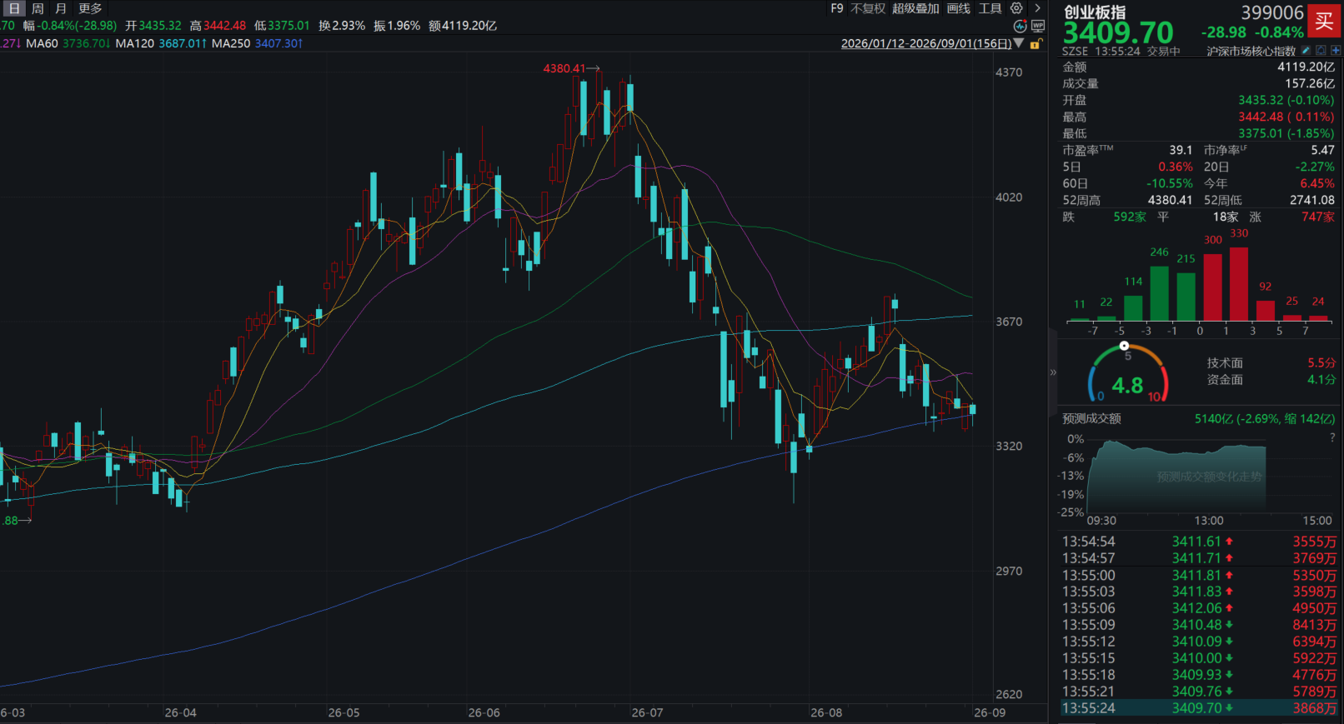Select the 13:55:24 trade tick row
The height and width of the screenshot is (724, 1344).
pos(1199,708)
